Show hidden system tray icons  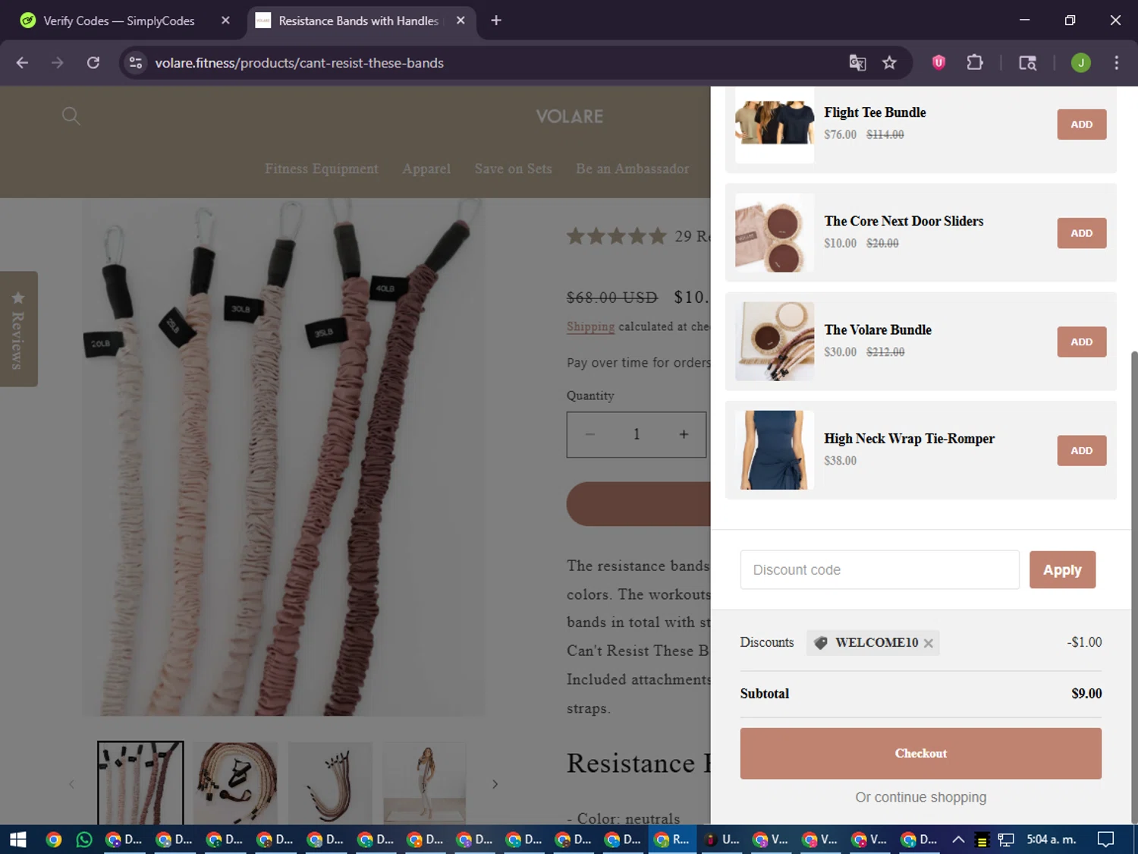[958, 839]
